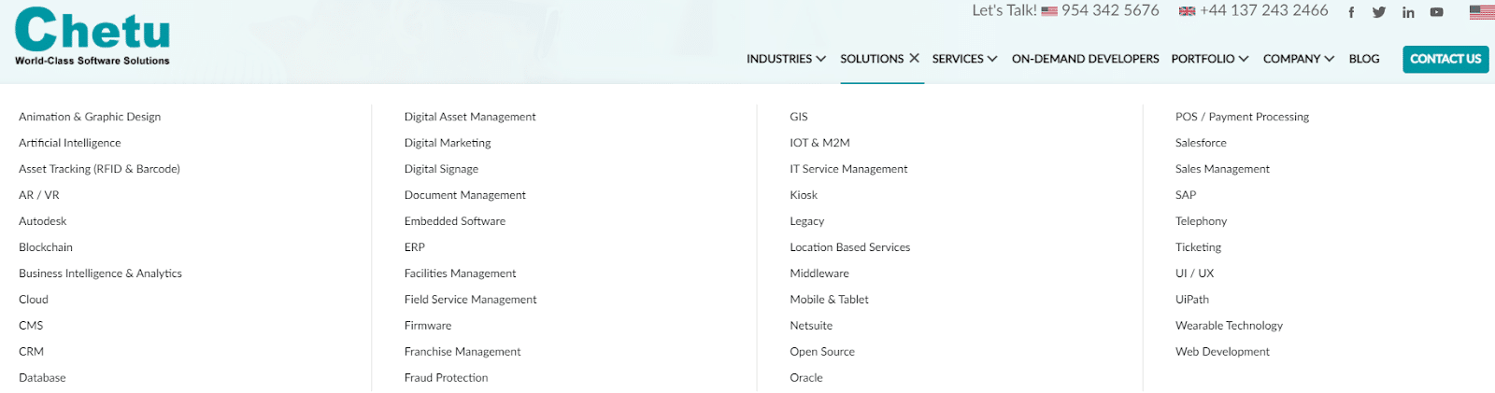The width and height of the screenshot is (1495, 393).
Task: Choose the Salesforce solution
Action: [1201, 143]
